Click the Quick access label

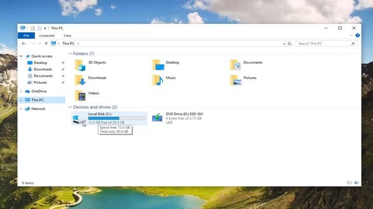[x=42, y=56]
